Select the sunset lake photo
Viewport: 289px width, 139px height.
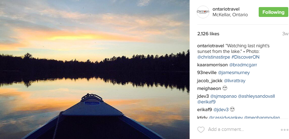point(95,69)
